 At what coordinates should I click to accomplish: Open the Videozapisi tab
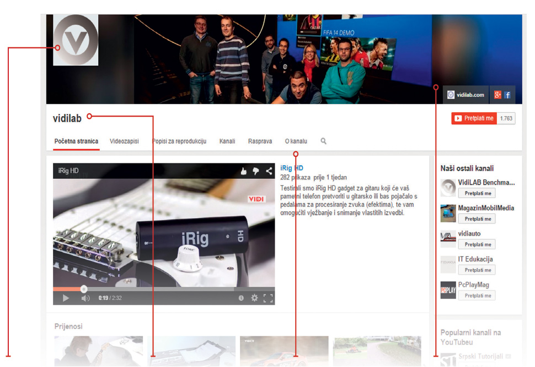[124, 141]
